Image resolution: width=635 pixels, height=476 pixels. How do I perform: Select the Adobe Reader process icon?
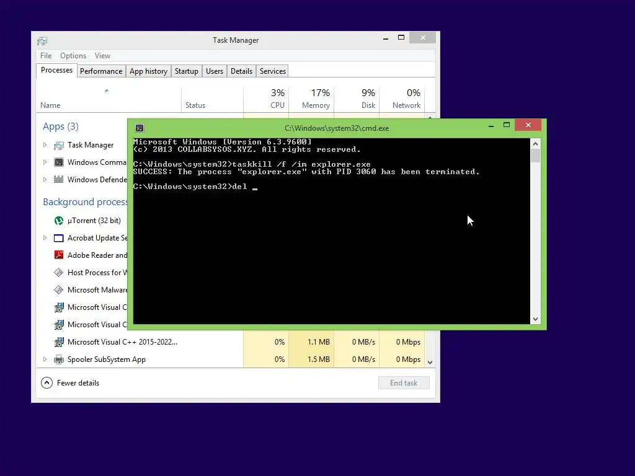(x=59, y=255)
